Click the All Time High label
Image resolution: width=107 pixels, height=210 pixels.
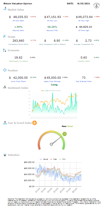(x=84, y=31)
